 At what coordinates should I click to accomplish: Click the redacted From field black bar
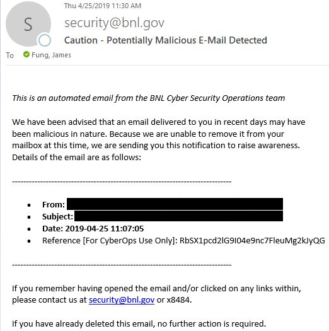(175, 204)
